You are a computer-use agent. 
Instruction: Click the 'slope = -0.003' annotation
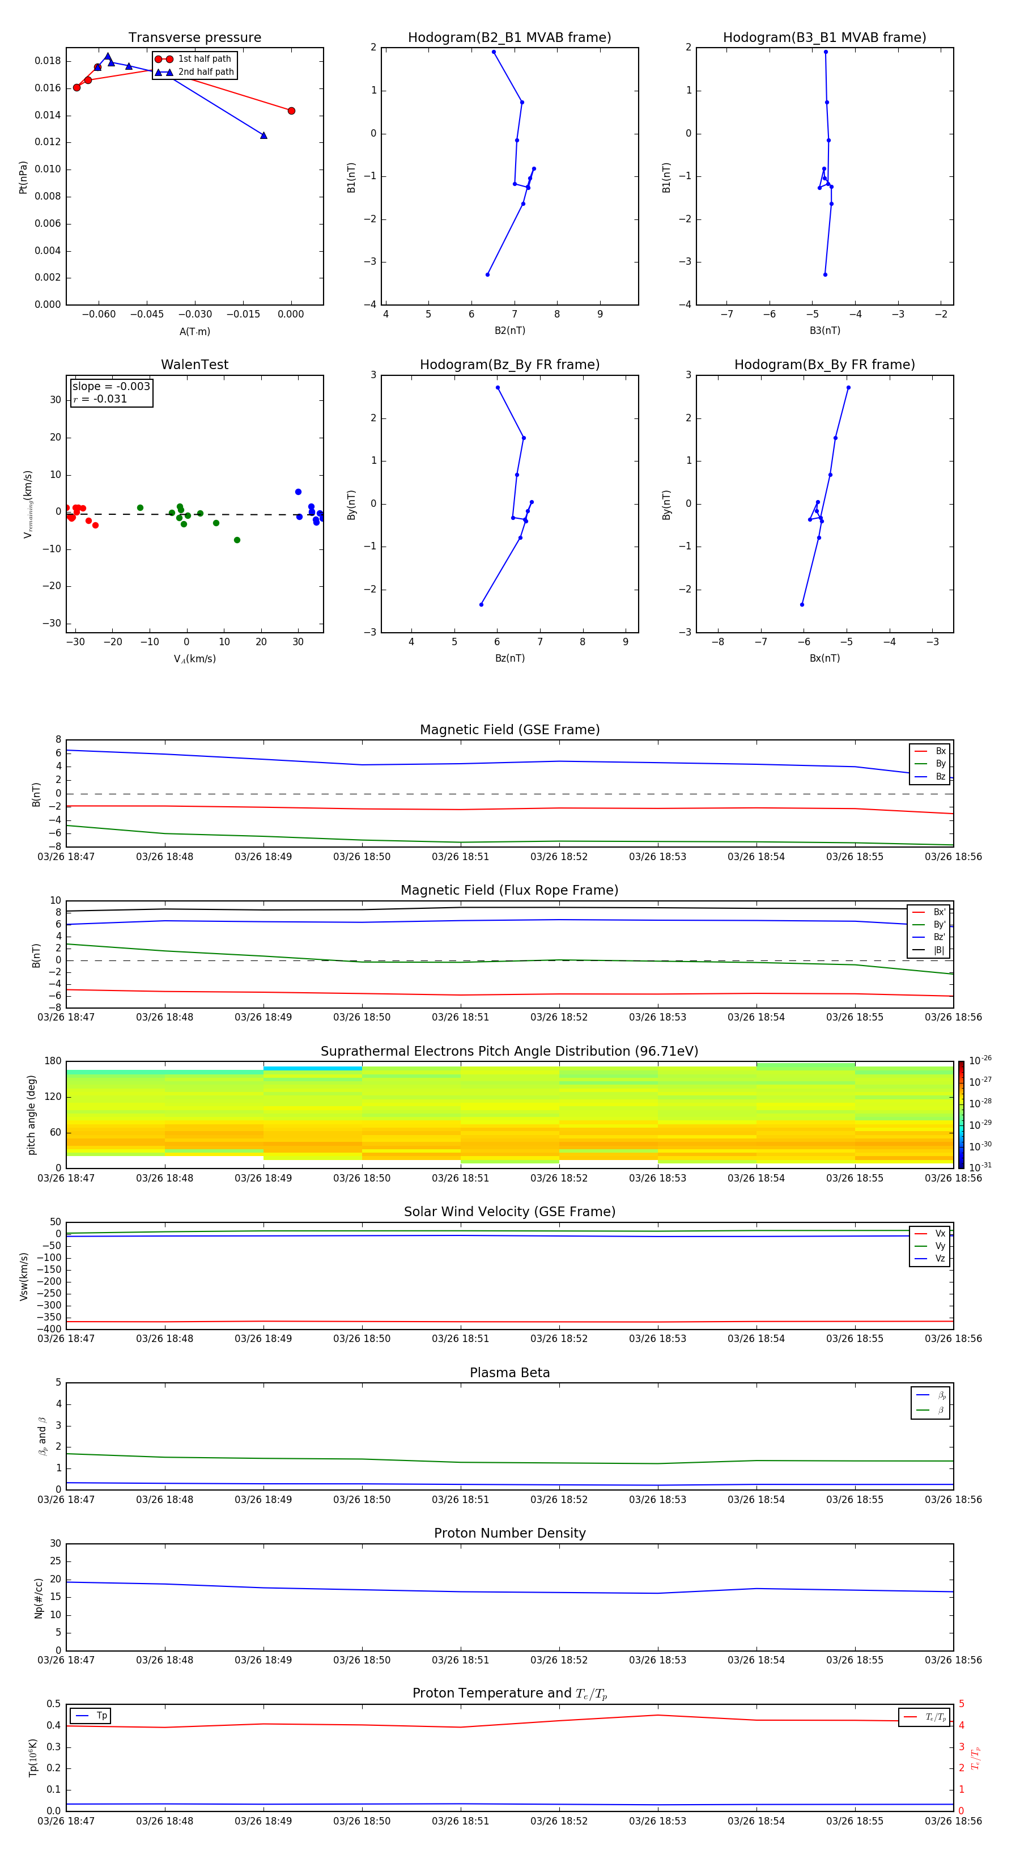coord(111,387)
